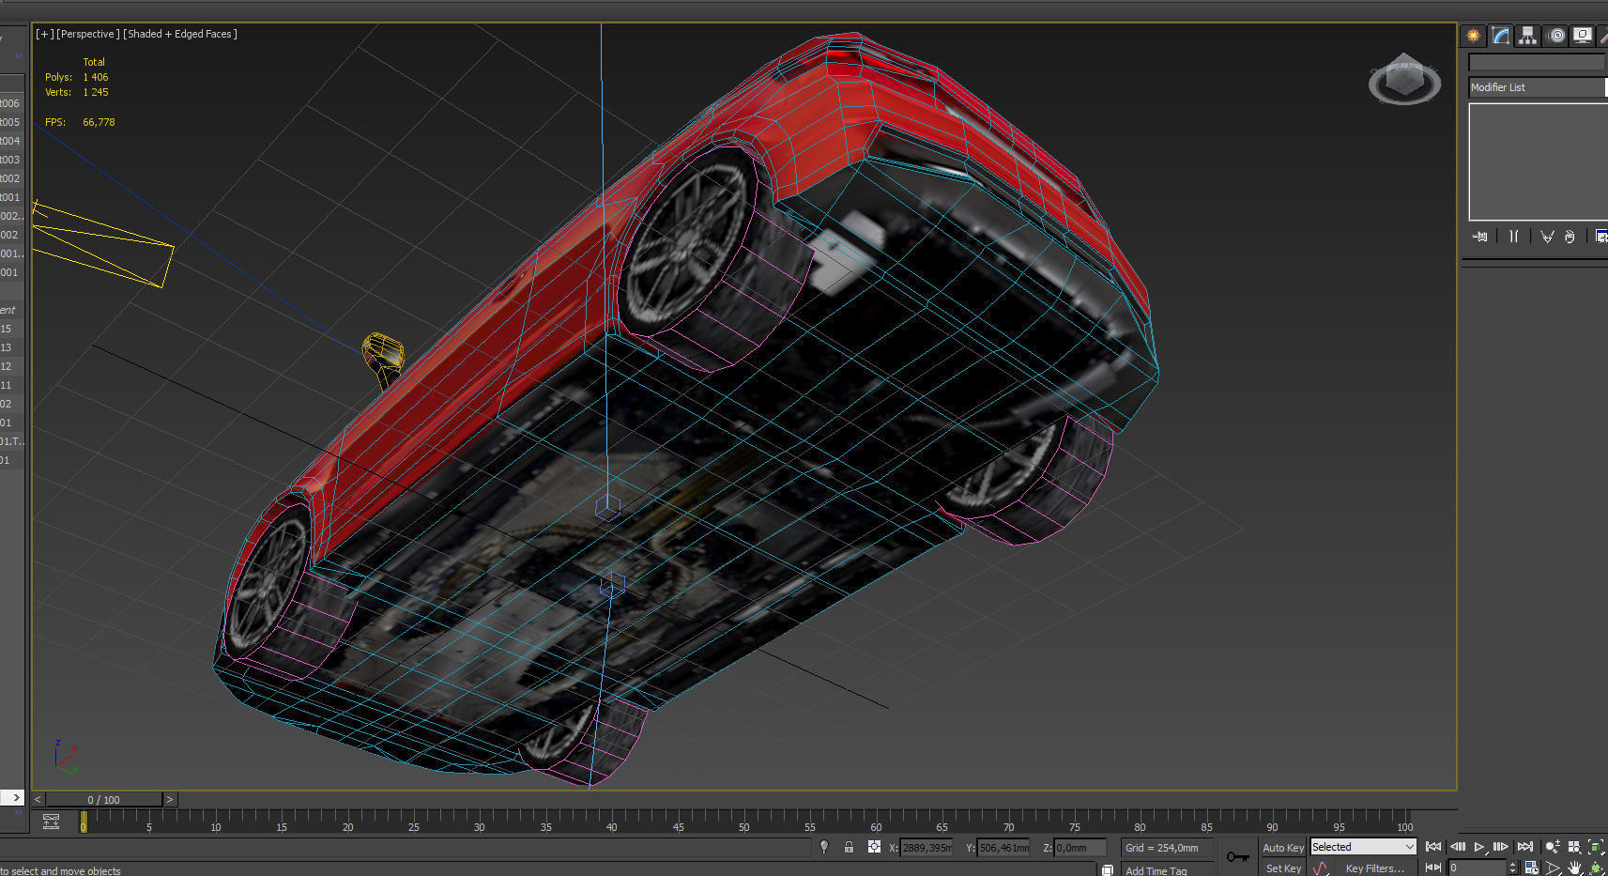Switch to the Modify panel tab

[1501, 36]
